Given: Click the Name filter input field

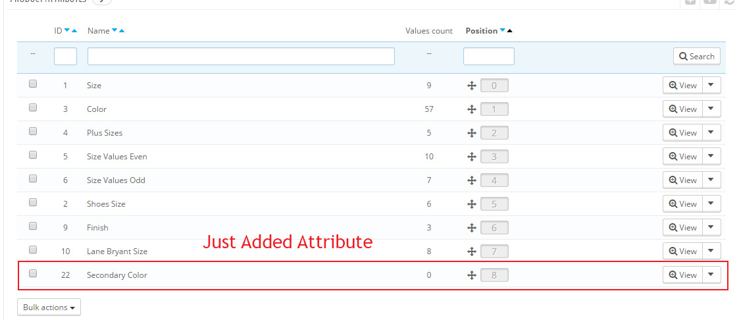Looking at the screenshot, I should coord(241,57).
